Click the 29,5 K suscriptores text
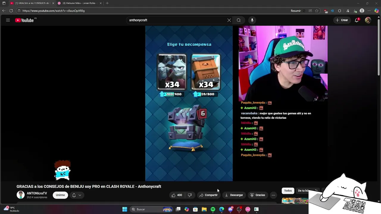 [x=37, y=197]
